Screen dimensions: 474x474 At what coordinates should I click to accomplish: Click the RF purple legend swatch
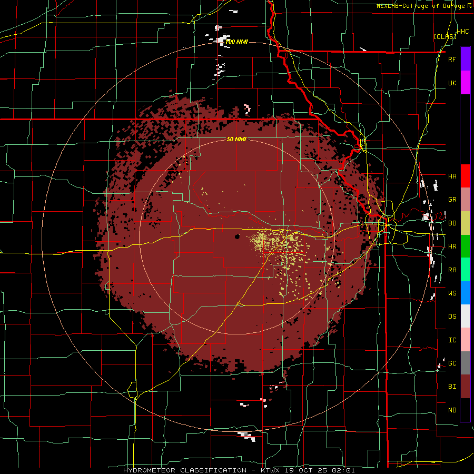coord(465,59)
